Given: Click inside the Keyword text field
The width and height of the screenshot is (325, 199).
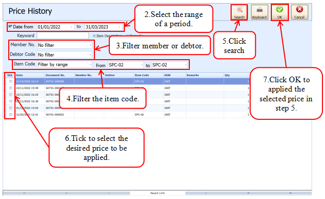Looking at the screenshot, I should (x=62, y=35).
